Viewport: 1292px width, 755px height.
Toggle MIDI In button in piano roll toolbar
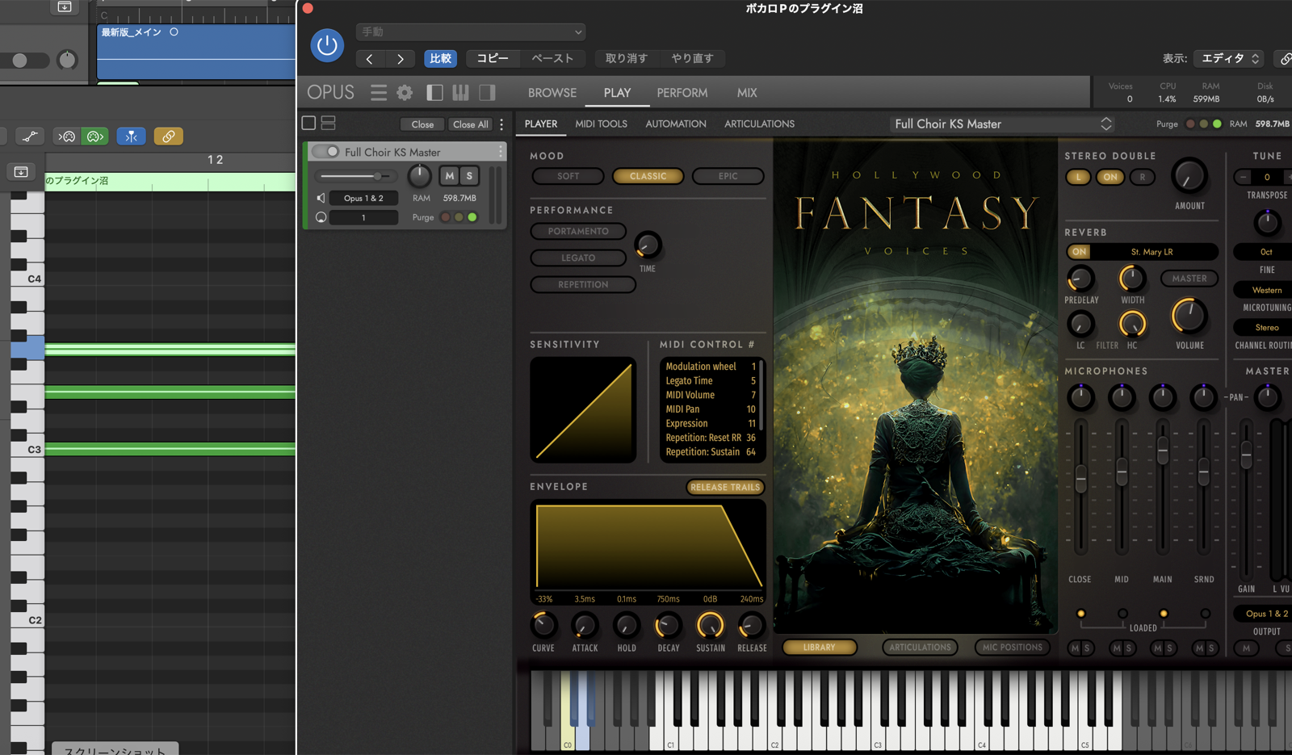[67, 136]
